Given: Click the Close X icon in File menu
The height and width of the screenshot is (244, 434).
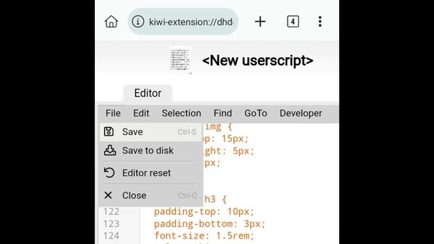Looking at the screenshot, I should click(x=108, y=195).
